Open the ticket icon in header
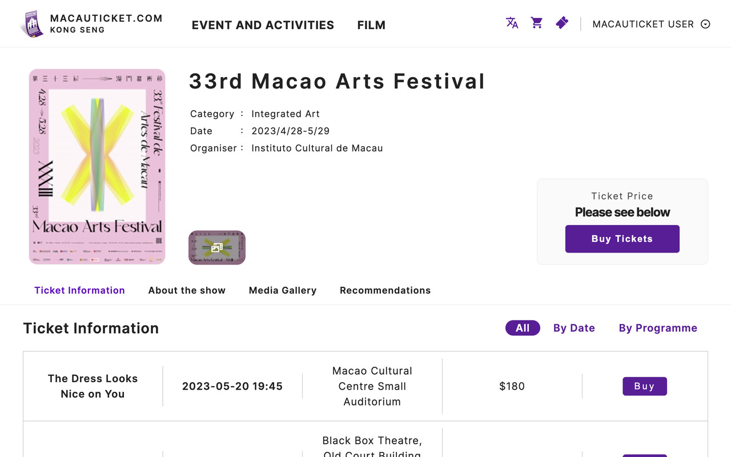 tap(562, 23)
